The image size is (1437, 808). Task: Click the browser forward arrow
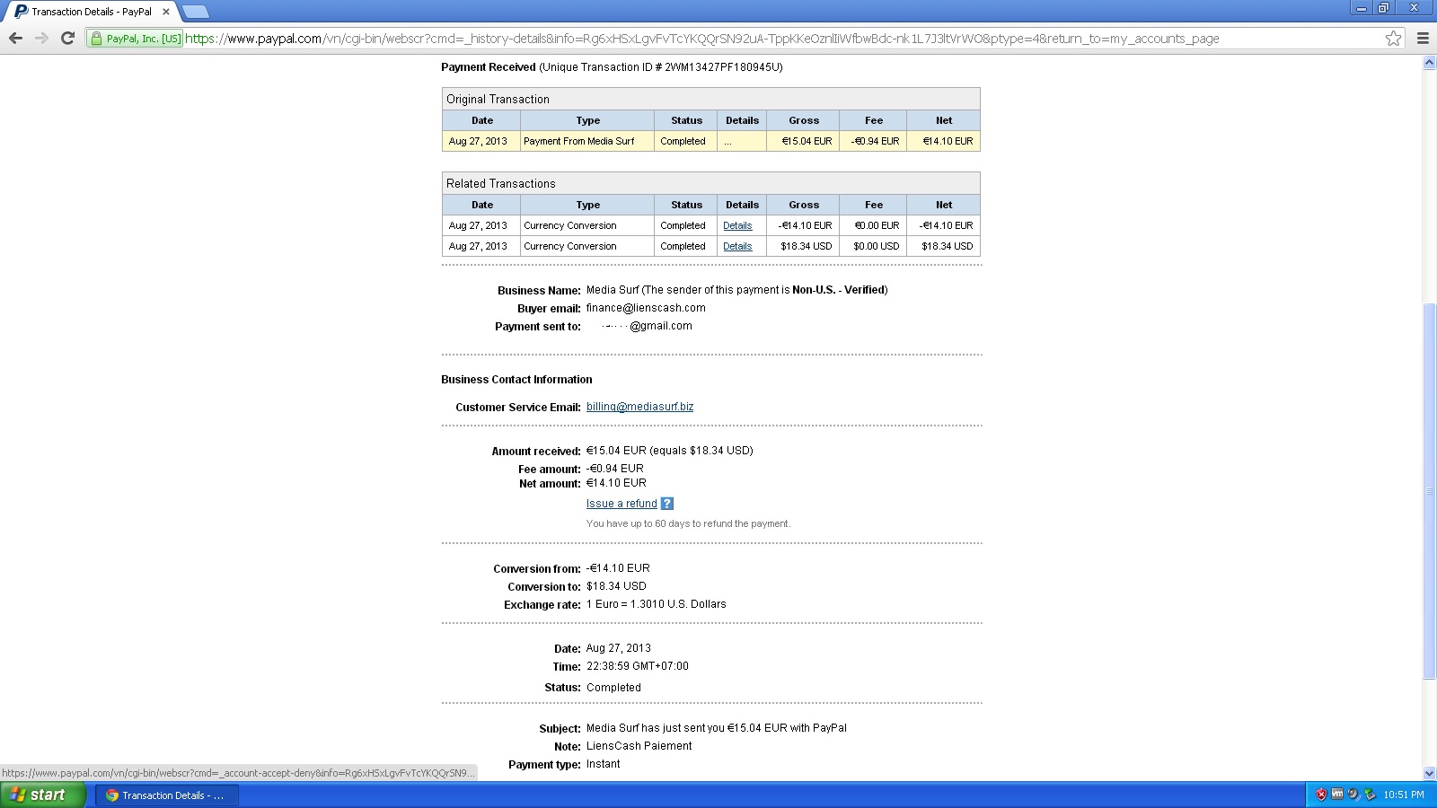coord(41,39)
